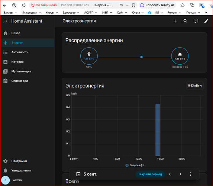Open the 'Пенсия' bookmarks folder
This screenshot has height=186, width=213.
[x=193, y=13]
